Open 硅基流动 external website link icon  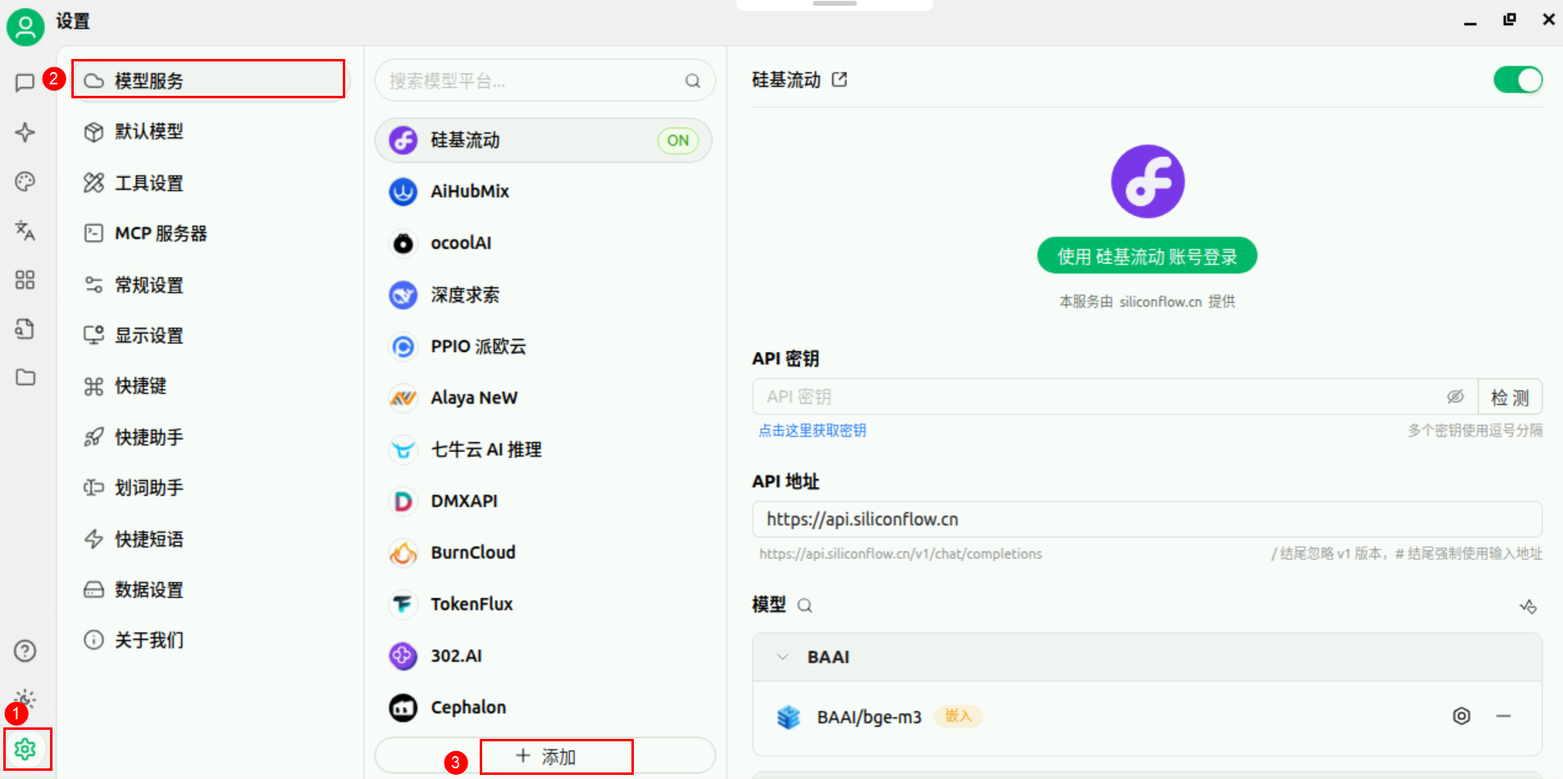point(839,79)
